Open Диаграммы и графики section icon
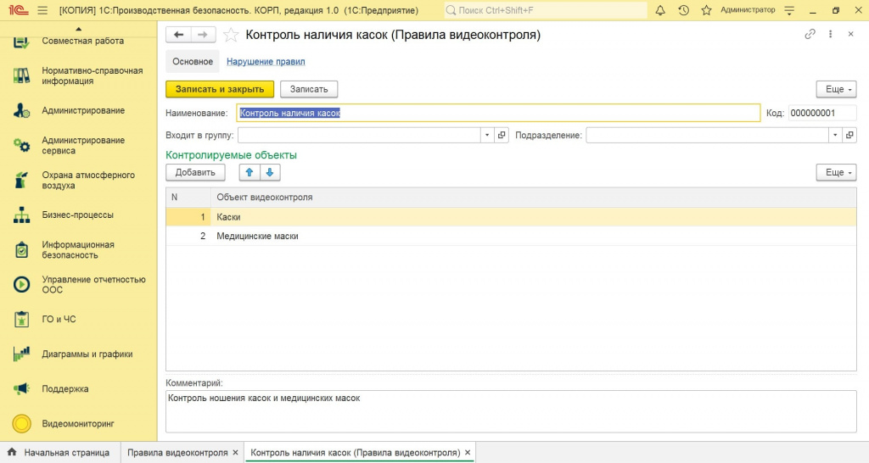 21,354
